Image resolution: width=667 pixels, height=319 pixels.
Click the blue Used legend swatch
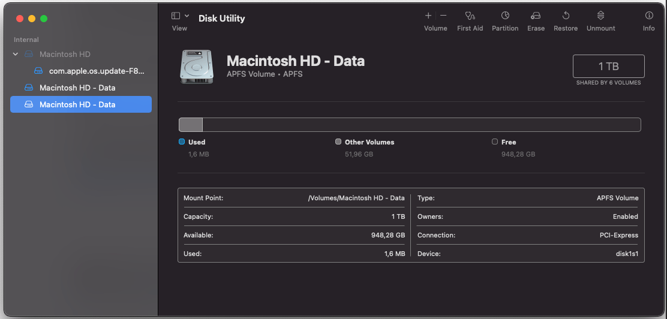pyautogui.click(x=182, y=142)
